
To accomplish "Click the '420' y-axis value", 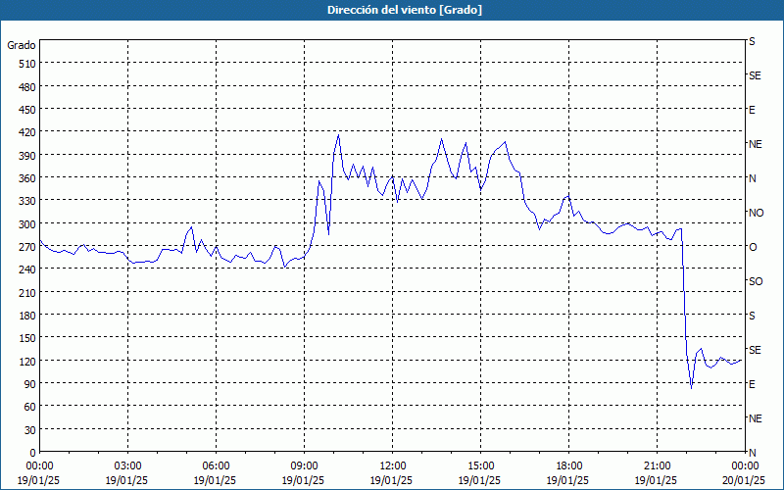I will point(28,132).
